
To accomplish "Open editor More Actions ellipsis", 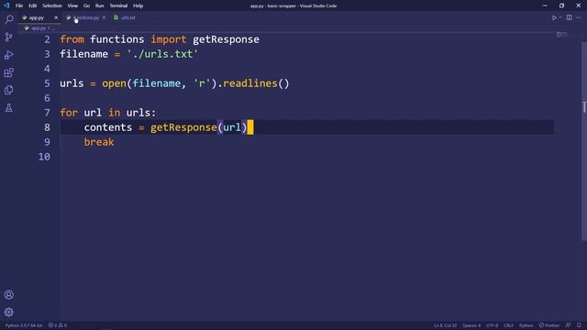I will (x=579, y=17).
